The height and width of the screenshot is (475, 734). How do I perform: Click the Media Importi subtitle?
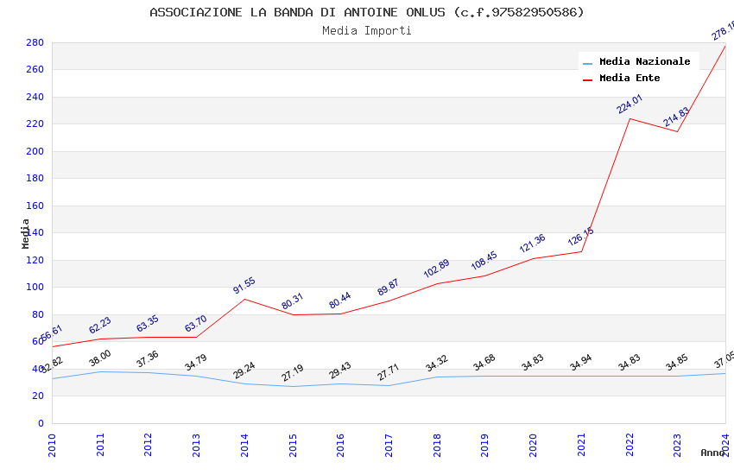click(x=367, y=31)
